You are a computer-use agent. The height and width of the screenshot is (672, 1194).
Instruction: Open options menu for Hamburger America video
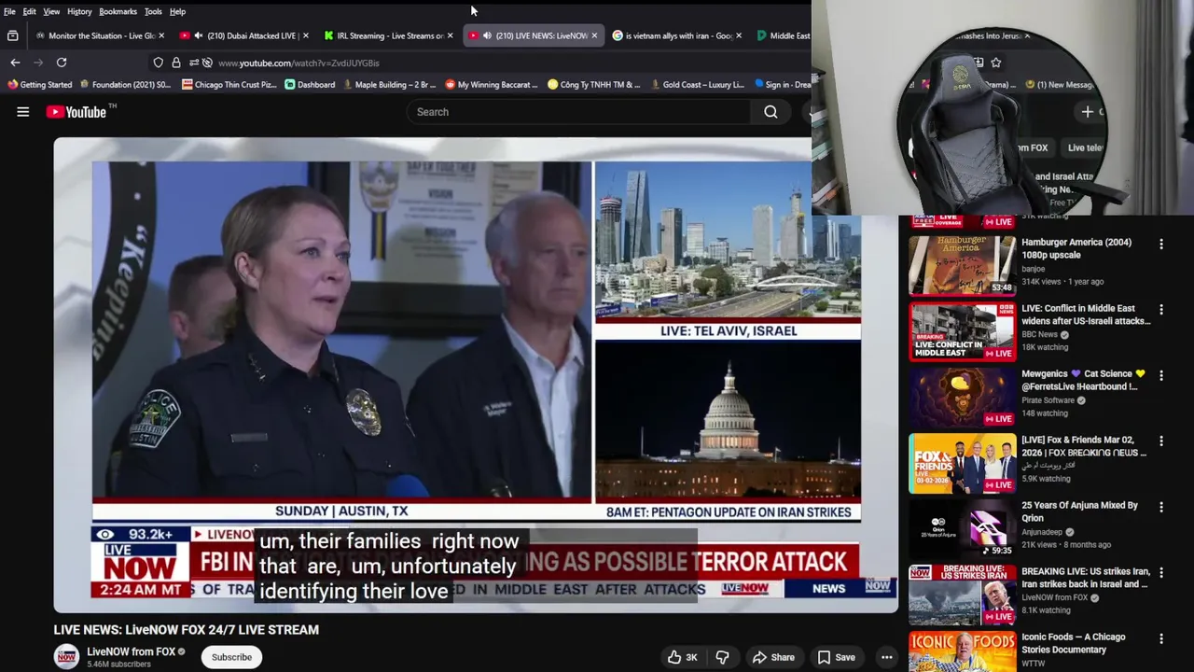tap(1161, 244)
